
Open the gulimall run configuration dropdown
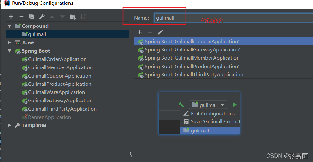point(208,105)
